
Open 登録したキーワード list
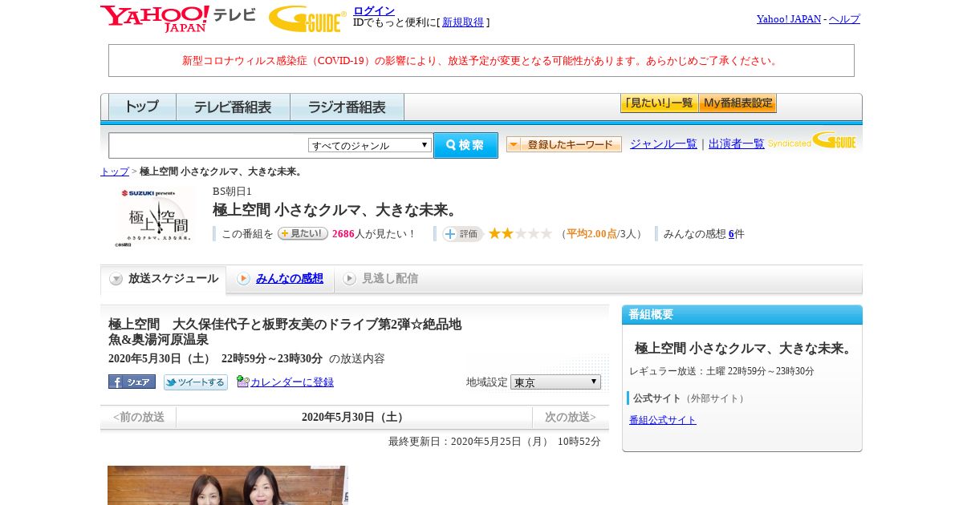563,144
